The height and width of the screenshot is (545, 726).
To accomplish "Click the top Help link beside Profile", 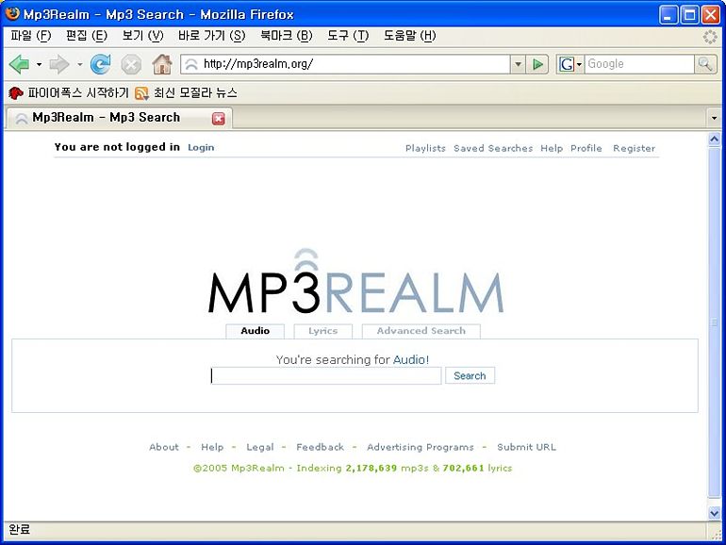I will (x=552, y=148).
